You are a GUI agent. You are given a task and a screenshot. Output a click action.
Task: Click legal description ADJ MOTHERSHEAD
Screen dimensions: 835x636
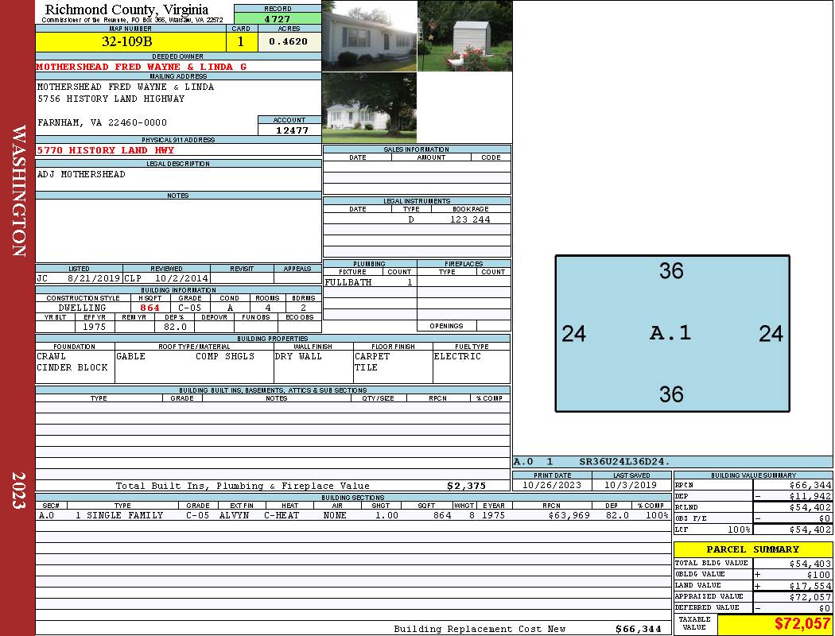click(x=81, y=174)
